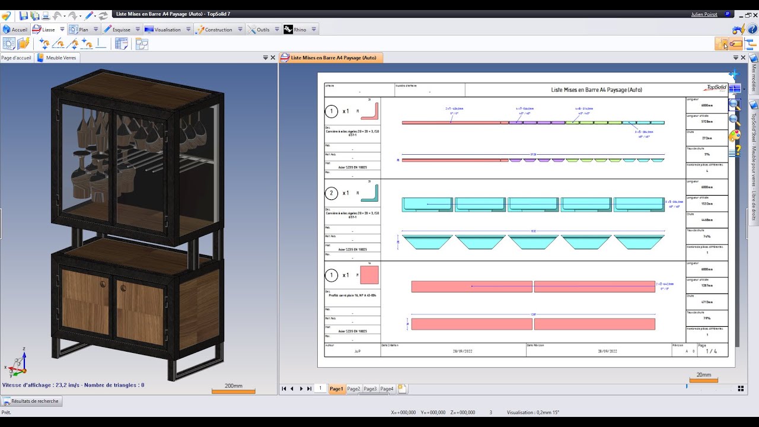Image resolution: width=759 pixels, height=427 pixels.
Task: Open the left document pane tab list dropdown
Action: pyautogui.click(x=266, y=58)
